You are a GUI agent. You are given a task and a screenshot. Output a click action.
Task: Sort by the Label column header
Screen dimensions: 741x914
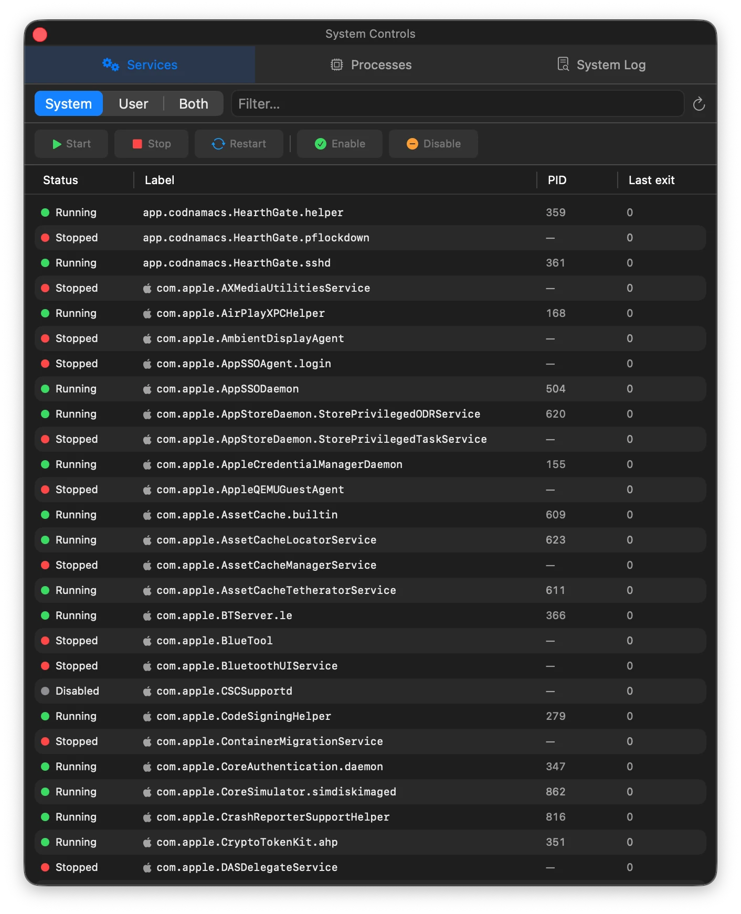pyautogui.click(x=160, y=180)
